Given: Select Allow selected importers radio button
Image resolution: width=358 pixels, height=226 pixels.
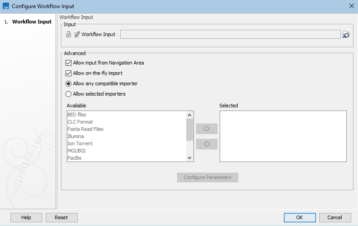Looking at the screenshot, I should [x=68, y=94].
